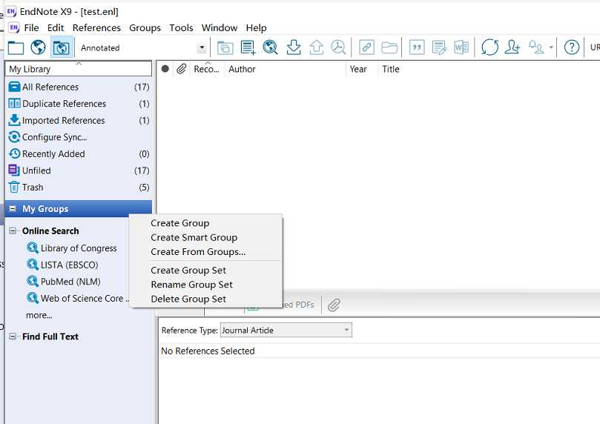Click the Activity Feed bell-person icon

click(536, 47)
